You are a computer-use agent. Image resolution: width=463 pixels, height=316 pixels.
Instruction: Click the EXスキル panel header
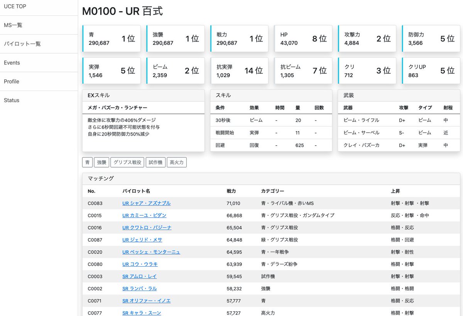[x=144, y=96]
